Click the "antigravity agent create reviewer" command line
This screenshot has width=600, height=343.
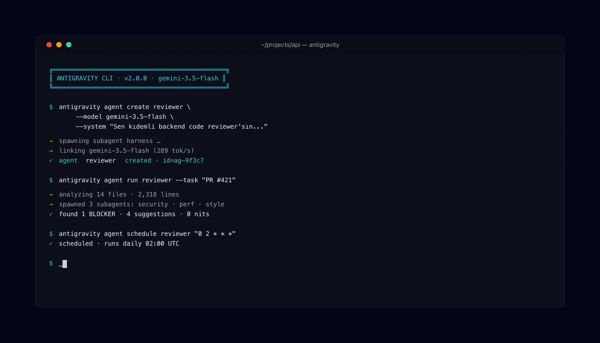125,107
